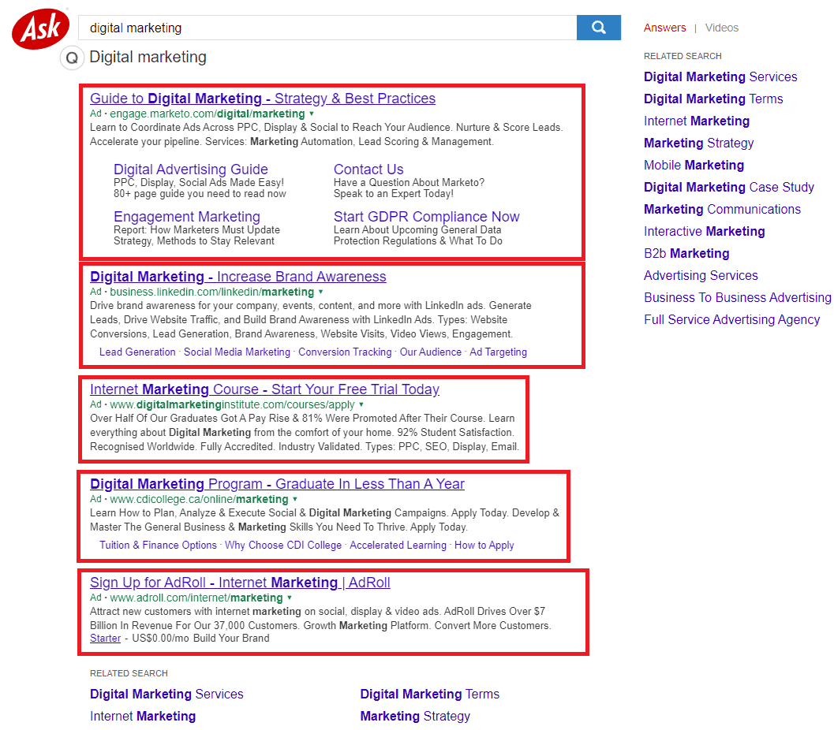Viewport: 834px width, 730px height.
Task: Click the blue search magnifier button
Action: (x=598, y=27)
